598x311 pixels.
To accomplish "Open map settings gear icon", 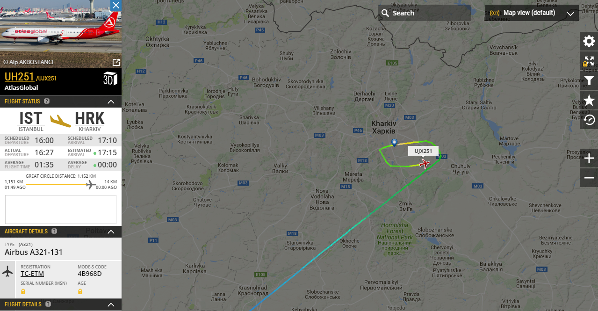I will [589, 41].
